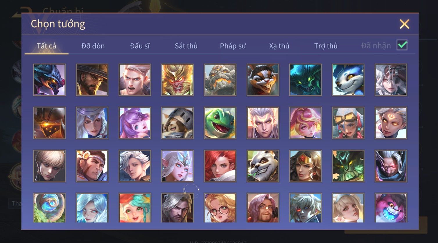Show the Trợ thủ hero list
The width and height of the screenshot is (438, 243).
(x=326, y=46)
